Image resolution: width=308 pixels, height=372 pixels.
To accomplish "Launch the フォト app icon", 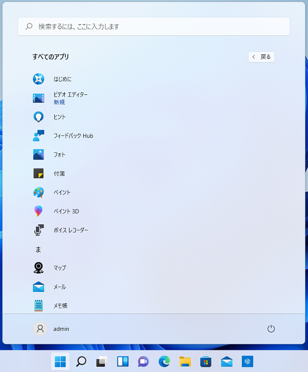I will coord(38,154).
